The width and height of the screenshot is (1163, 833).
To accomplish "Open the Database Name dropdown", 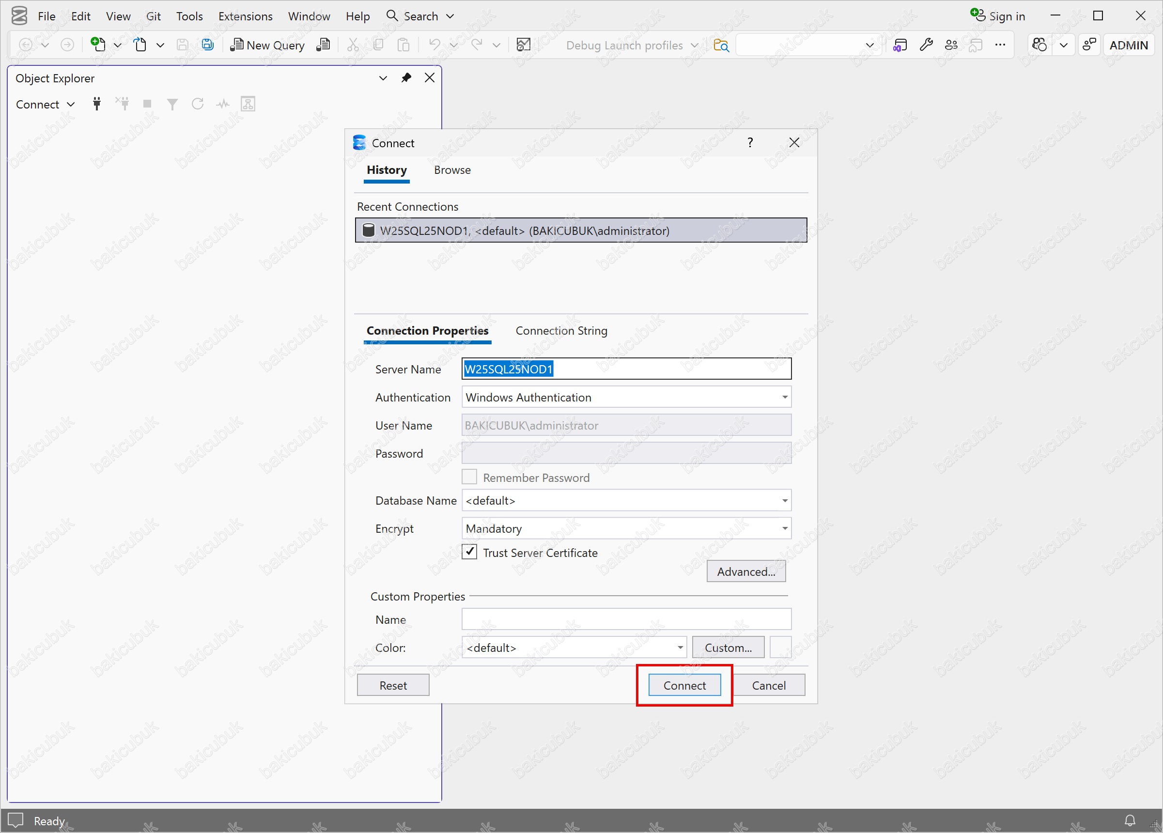I will click(x=785, y=500).
